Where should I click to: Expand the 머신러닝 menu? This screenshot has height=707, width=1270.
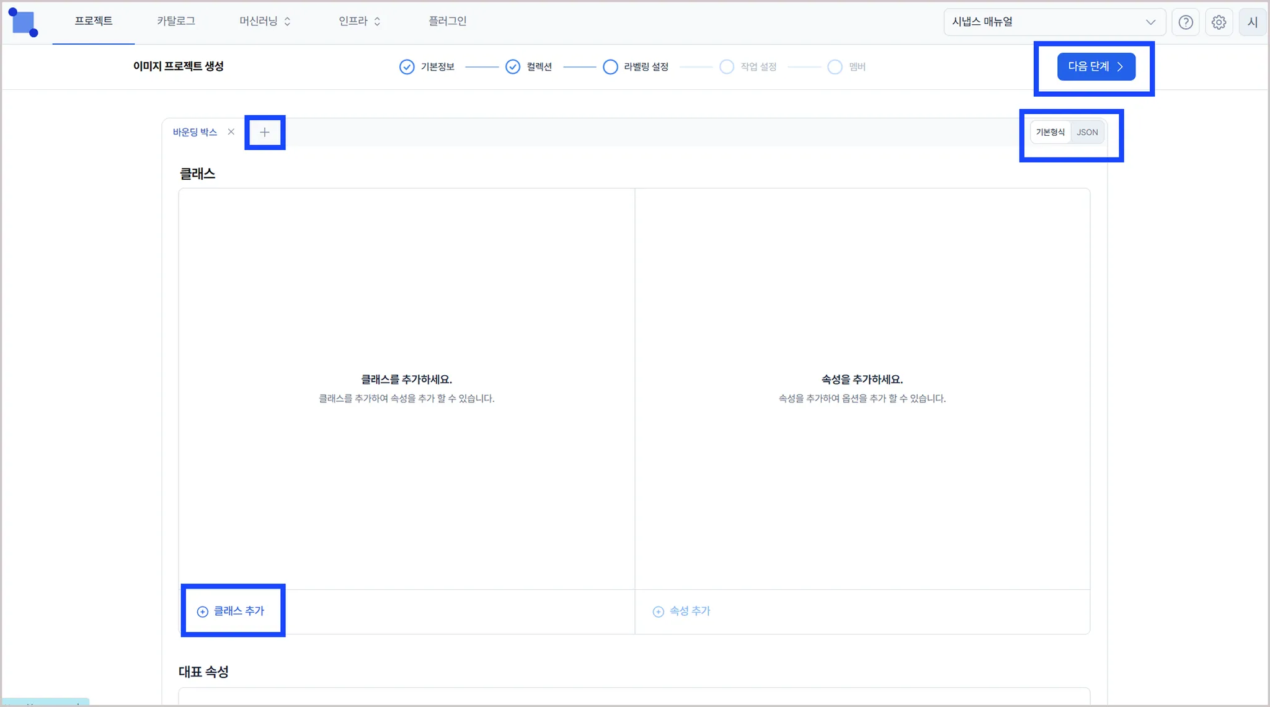coord(265,21)
